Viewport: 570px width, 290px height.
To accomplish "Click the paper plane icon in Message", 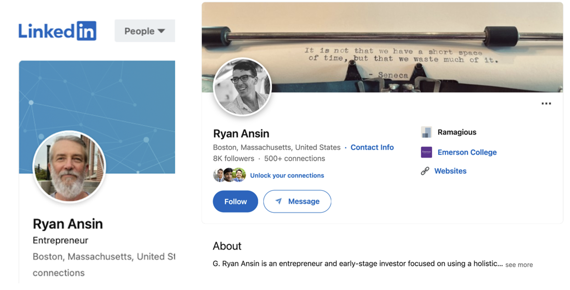I will [x=278, y=201].
